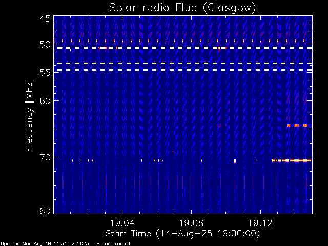This screenshot has height=246, width=328.
Task: Click the '60' frequency tick label
Action: 45,101
